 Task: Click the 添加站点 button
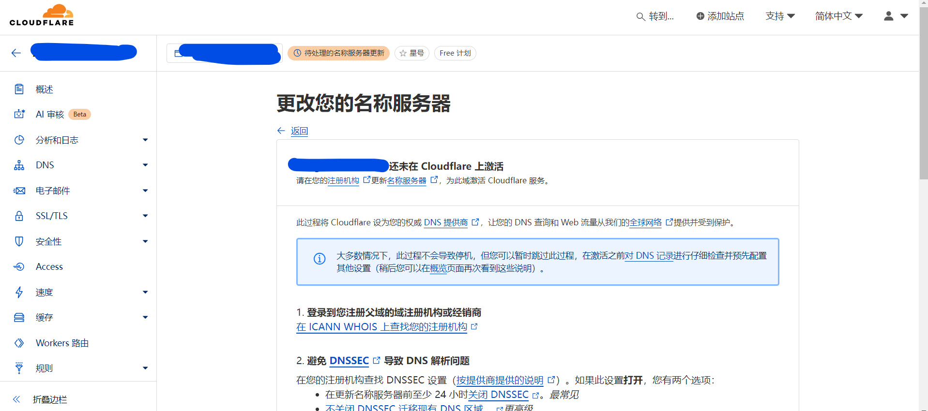click(720, 16)
